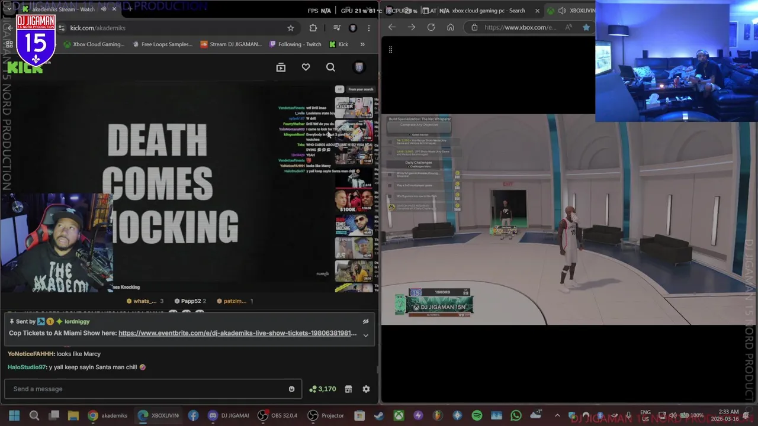Open Chrome extensions puzzle icon
The image size is (758, 426).
(x=313, y=28)
